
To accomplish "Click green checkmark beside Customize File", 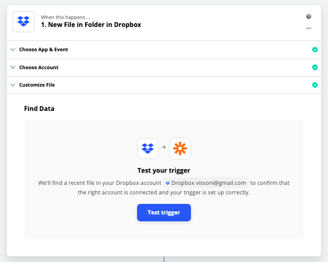I will [315, 85].
